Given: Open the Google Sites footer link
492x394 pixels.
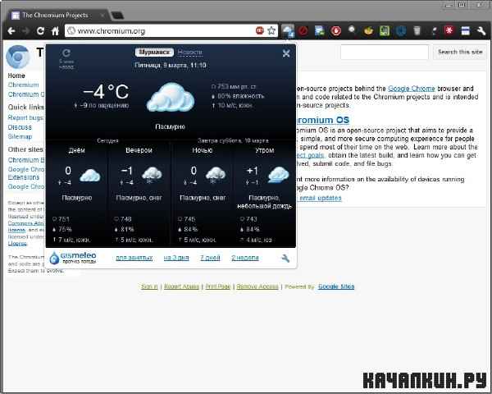Looking at the screenshot, I should click(336, 286).
